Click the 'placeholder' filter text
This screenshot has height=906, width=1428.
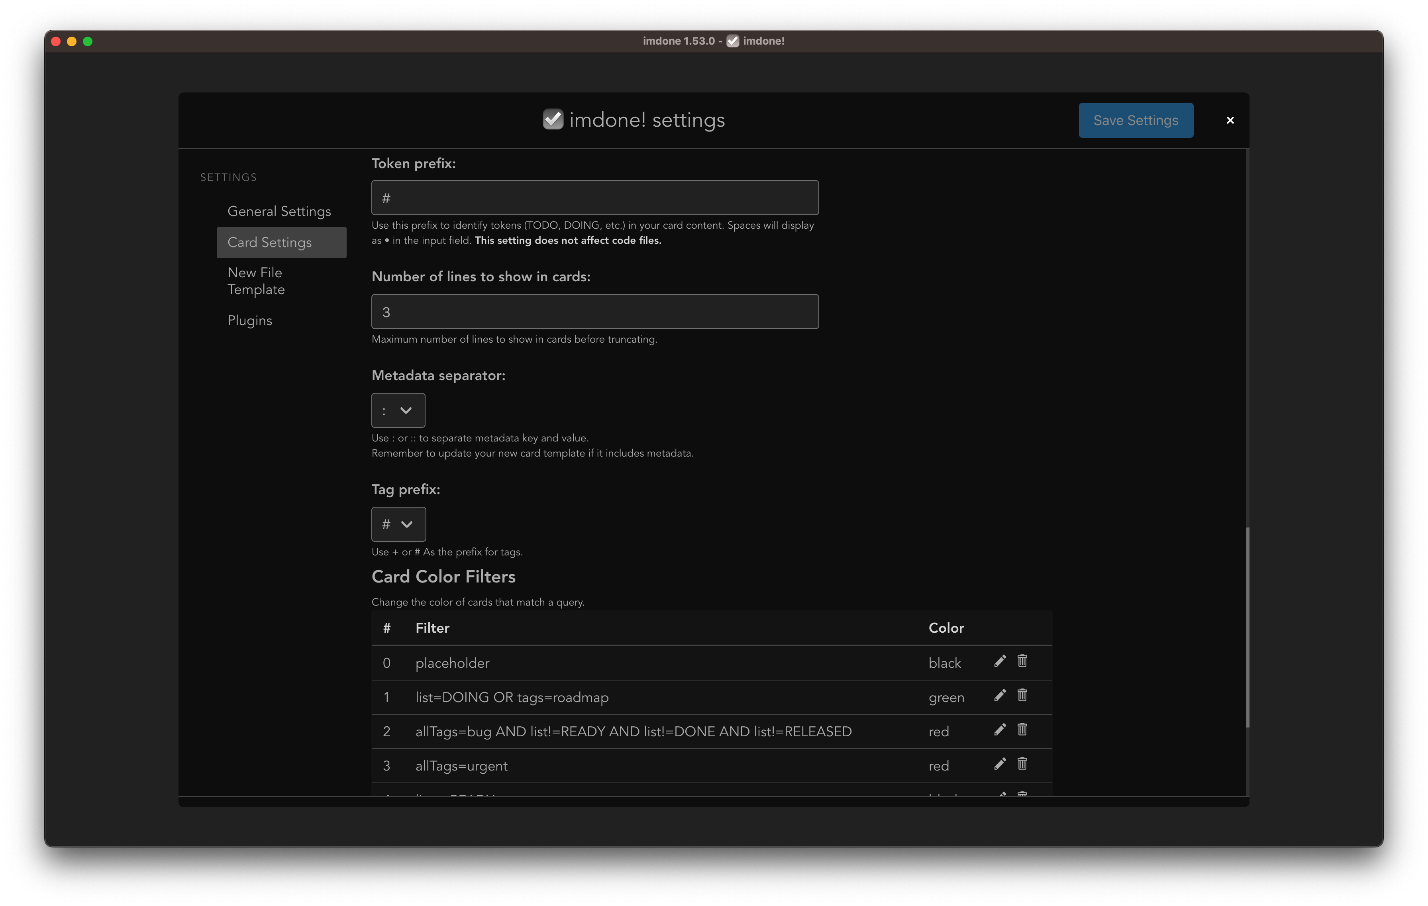(x=453, y=663)
